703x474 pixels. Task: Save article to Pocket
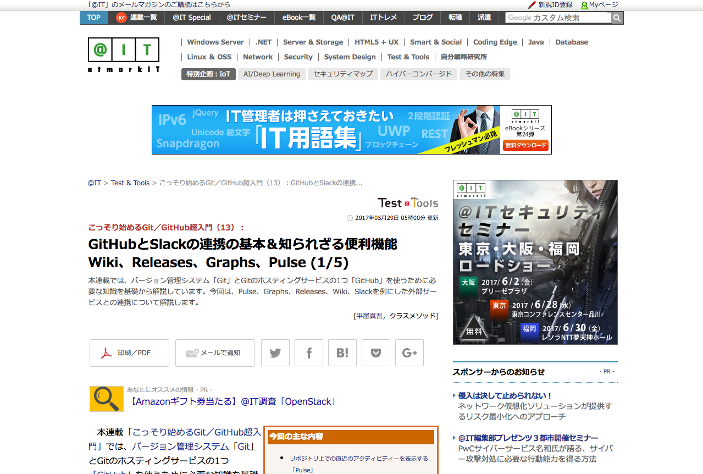(x=376, y=353)
